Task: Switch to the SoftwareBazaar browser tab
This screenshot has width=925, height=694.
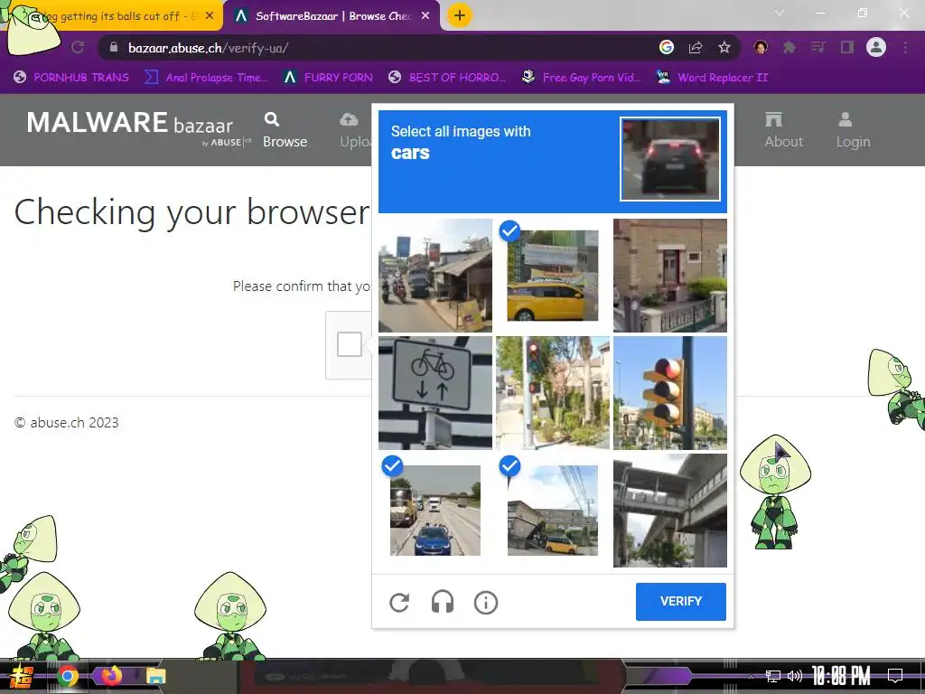Action: (332, 16)
